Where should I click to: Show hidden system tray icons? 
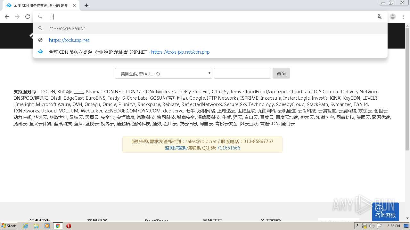point(357,226)
